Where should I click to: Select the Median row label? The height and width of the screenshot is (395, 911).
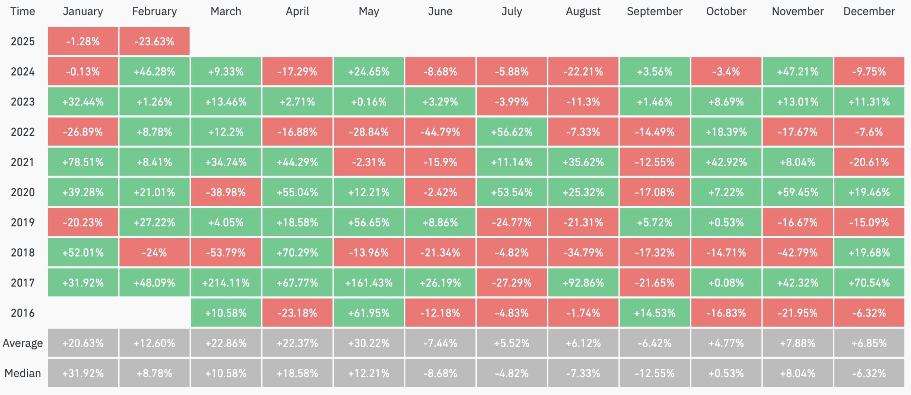[23, 373]
